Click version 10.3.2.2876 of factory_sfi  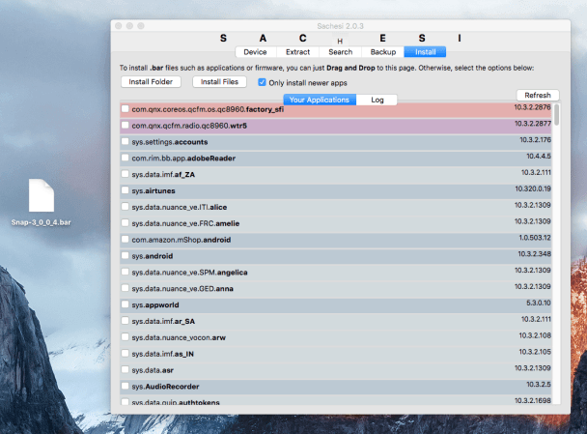click(x=532, y=107)
